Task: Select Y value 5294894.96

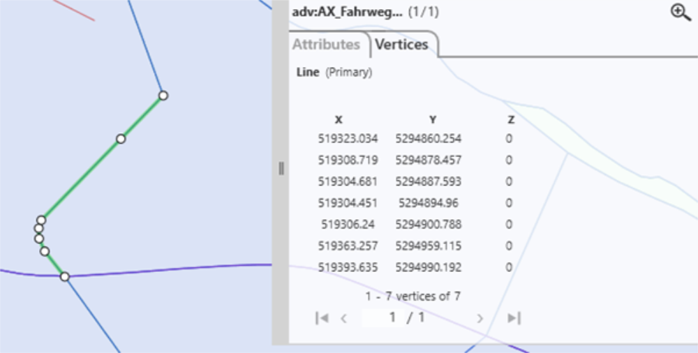Action: coord(429,203)
